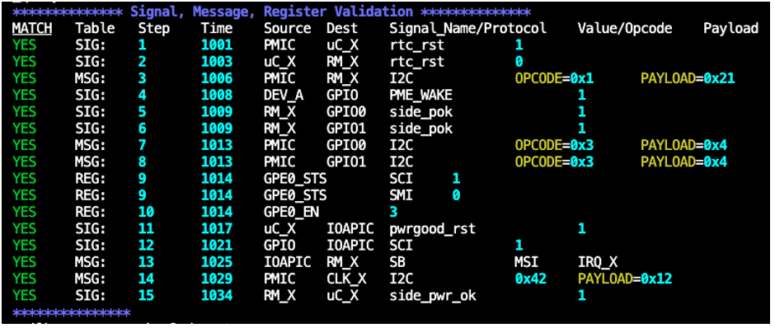This screenshot has height=328, width=775.
Task: Click the MATCH column header
Action: 32,29
